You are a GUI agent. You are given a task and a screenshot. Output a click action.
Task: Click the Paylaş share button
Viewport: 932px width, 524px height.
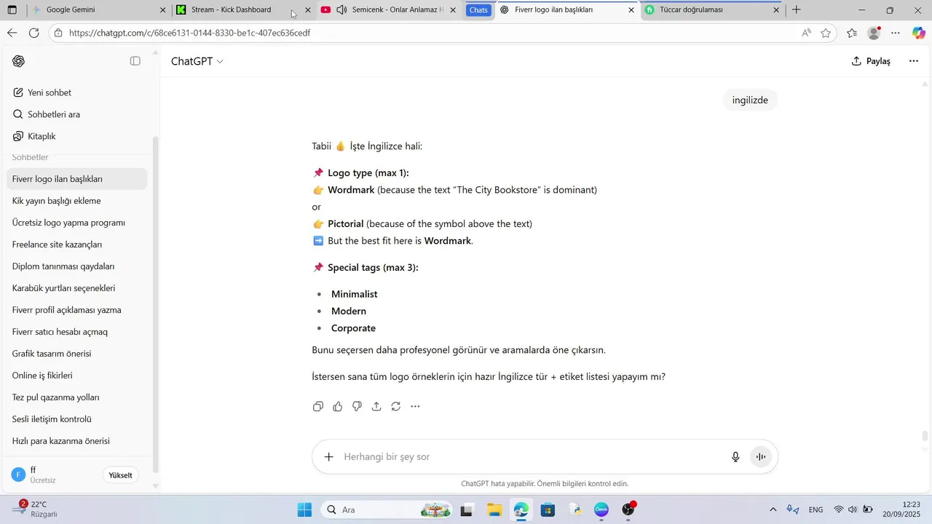pos(871,61)
